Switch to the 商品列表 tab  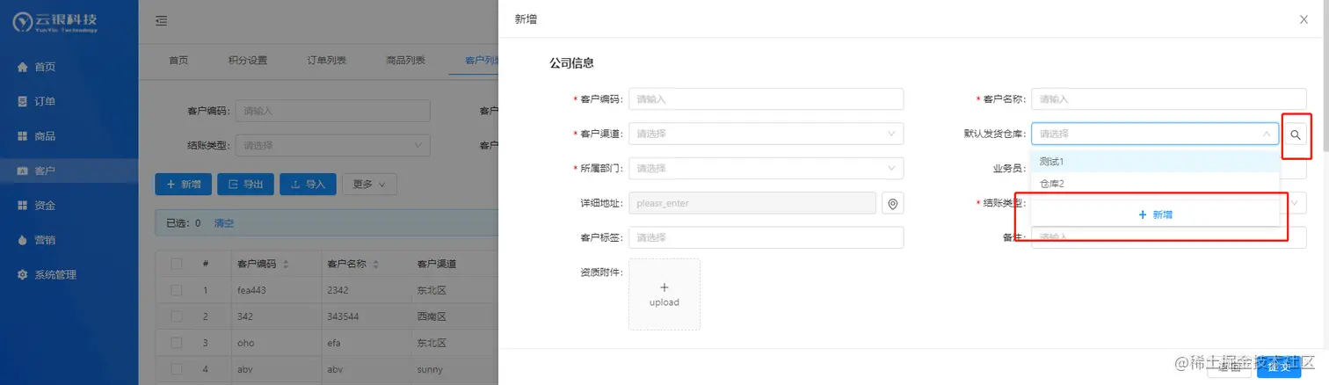pyautogui.click(x=405, y=61)
